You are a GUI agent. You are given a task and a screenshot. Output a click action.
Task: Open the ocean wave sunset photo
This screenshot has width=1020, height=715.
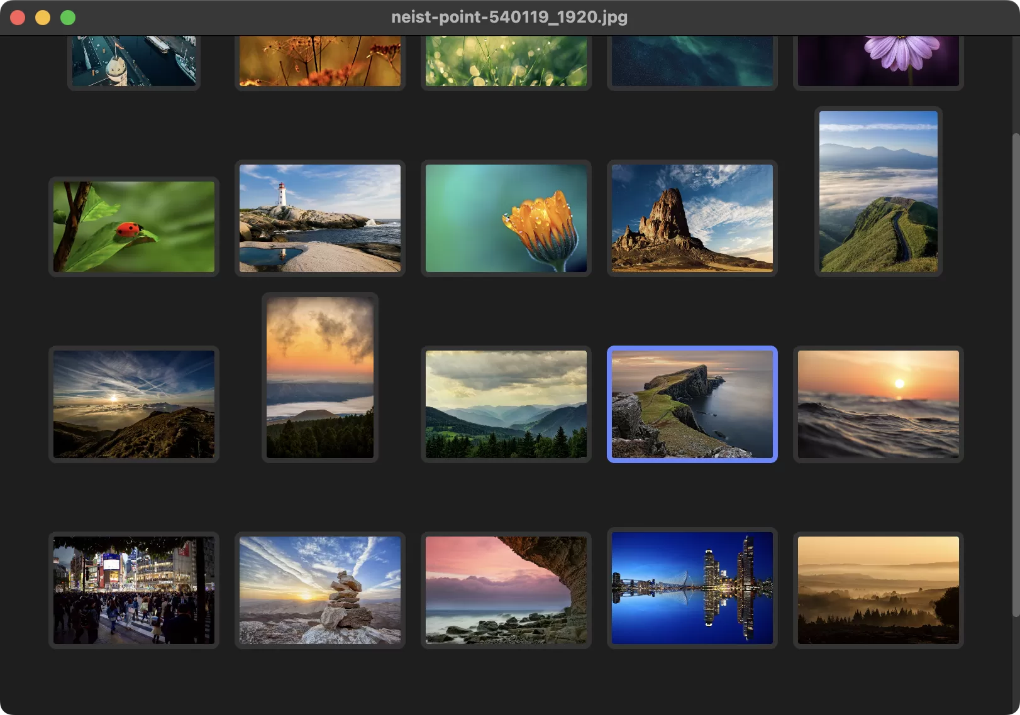tap(879, 404)
